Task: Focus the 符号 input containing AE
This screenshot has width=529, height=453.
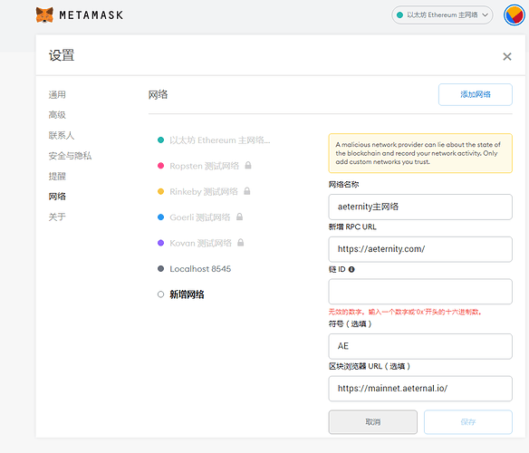Action: click(420, 346)
